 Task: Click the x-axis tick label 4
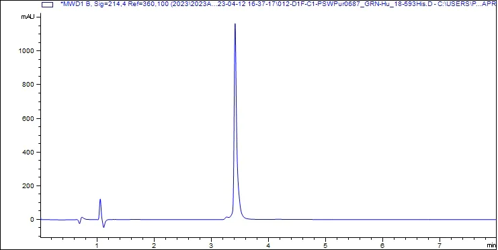click(x=268, y=245)
